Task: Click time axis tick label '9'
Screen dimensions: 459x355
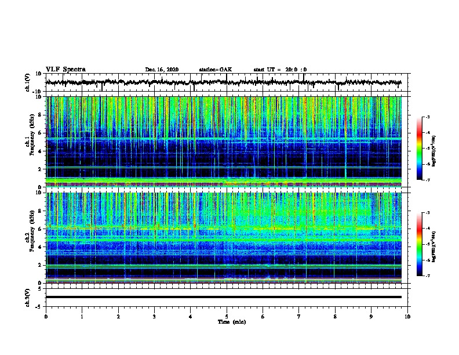Action: [x=371, y=317]
